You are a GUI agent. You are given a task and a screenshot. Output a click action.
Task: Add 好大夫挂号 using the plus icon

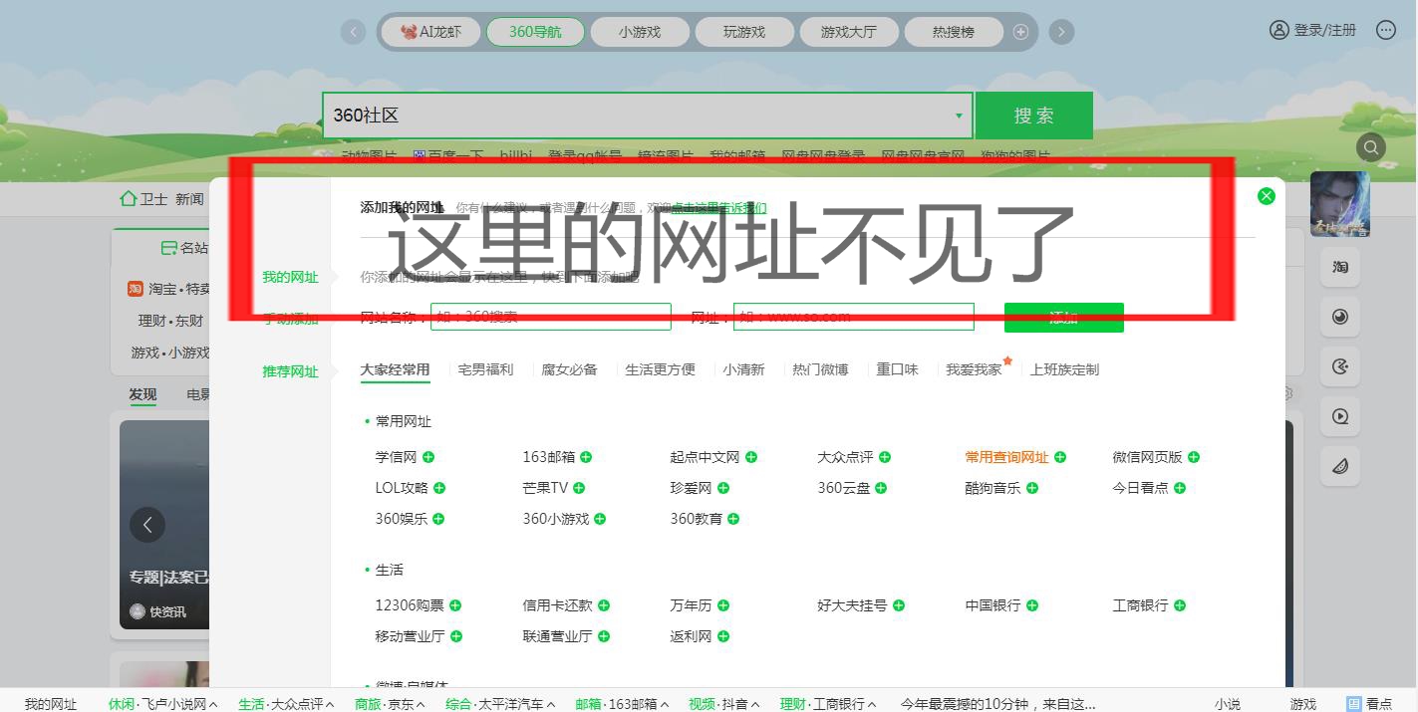(x=899, y=605)
